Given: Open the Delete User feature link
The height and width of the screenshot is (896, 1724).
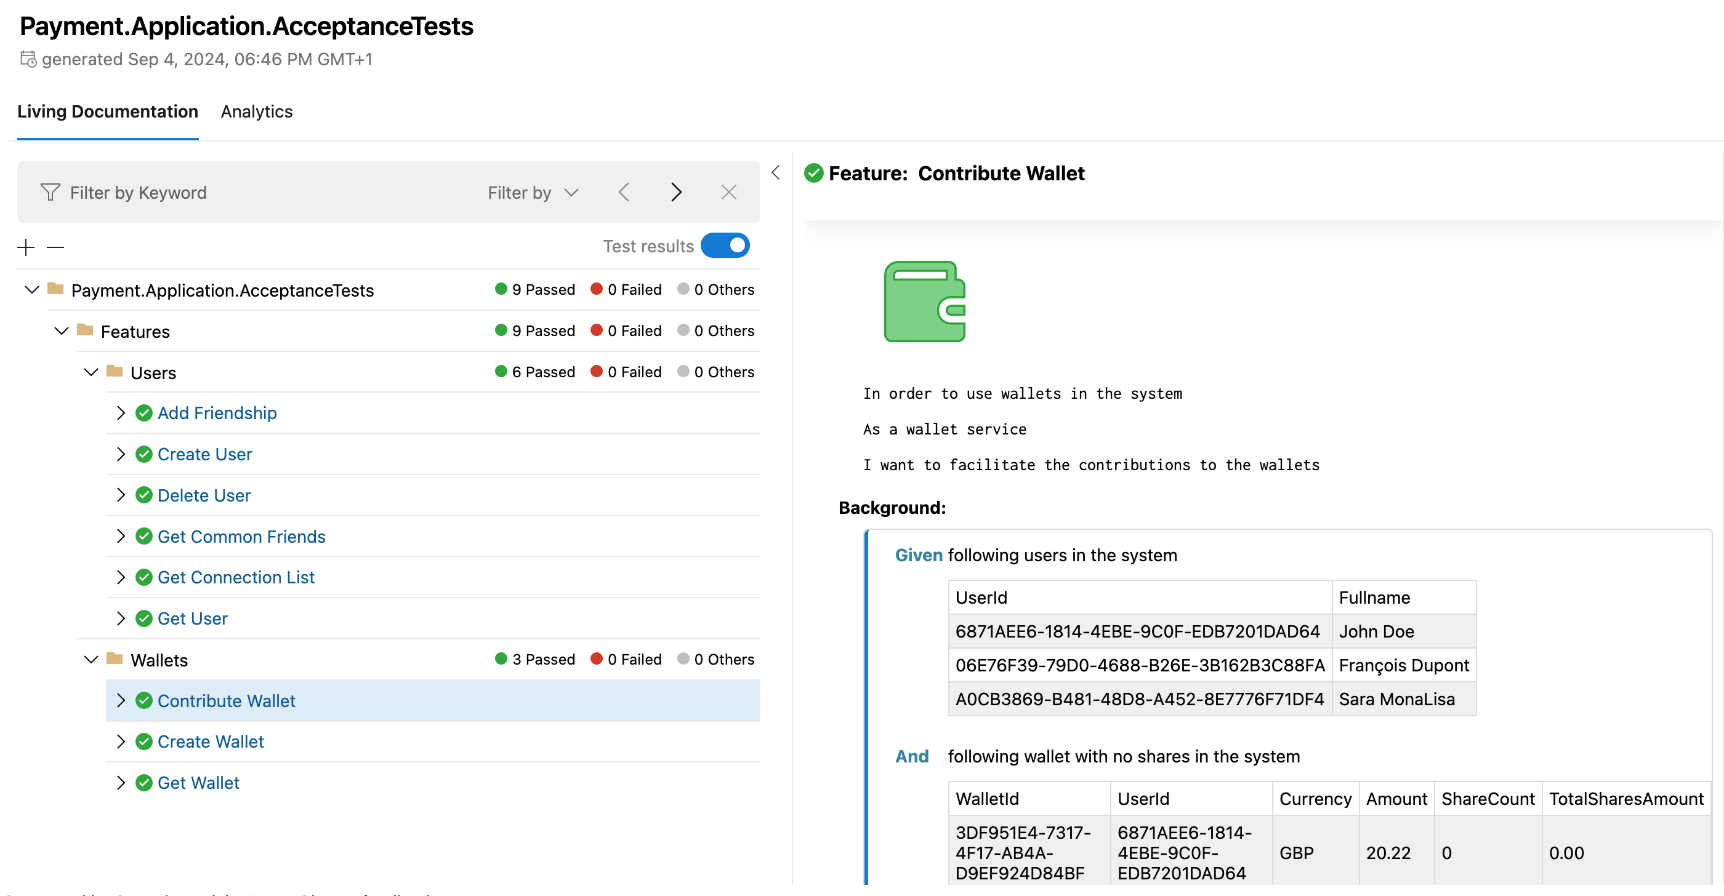Looking at the screenshot, I should (x=204, y=495).
